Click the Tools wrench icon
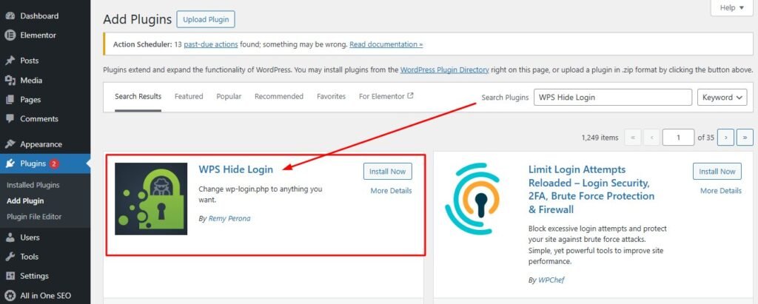 click(10, 257)
